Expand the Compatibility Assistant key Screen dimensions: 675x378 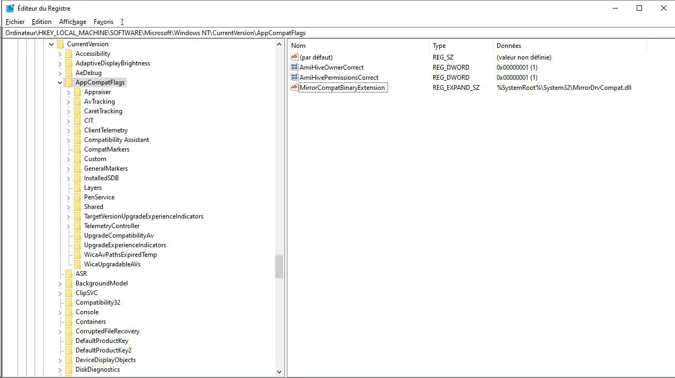(x=69, y=140)
